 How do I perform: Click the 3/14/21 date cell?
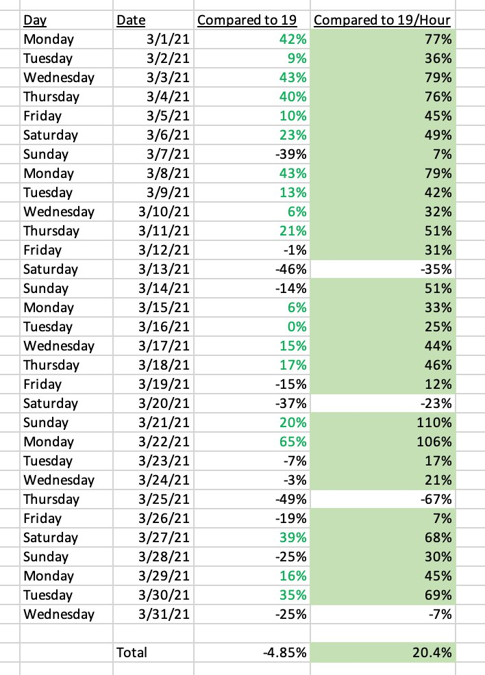153,288
